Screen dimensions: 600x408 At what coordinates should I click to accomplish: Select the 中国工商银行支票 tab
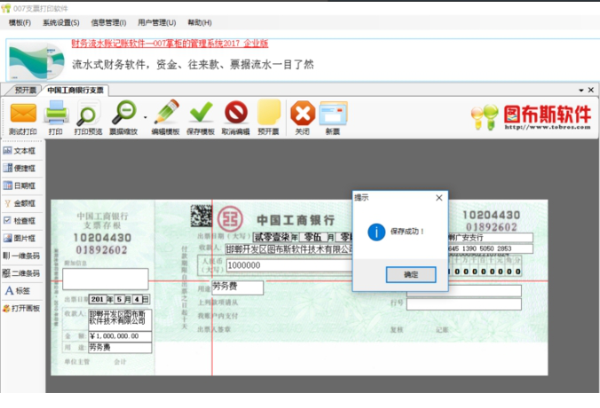tap(75, 90)
